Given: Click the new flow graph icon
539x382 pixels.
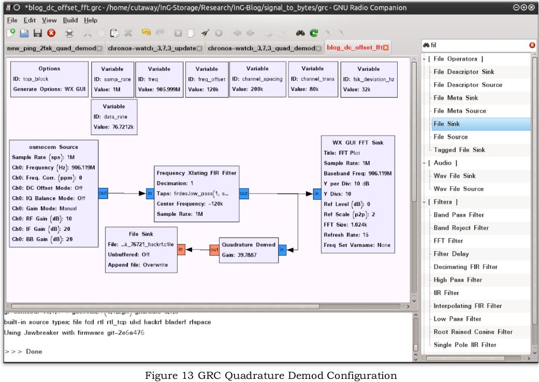Looking at the screenshot, I should (x=11, y=33).
